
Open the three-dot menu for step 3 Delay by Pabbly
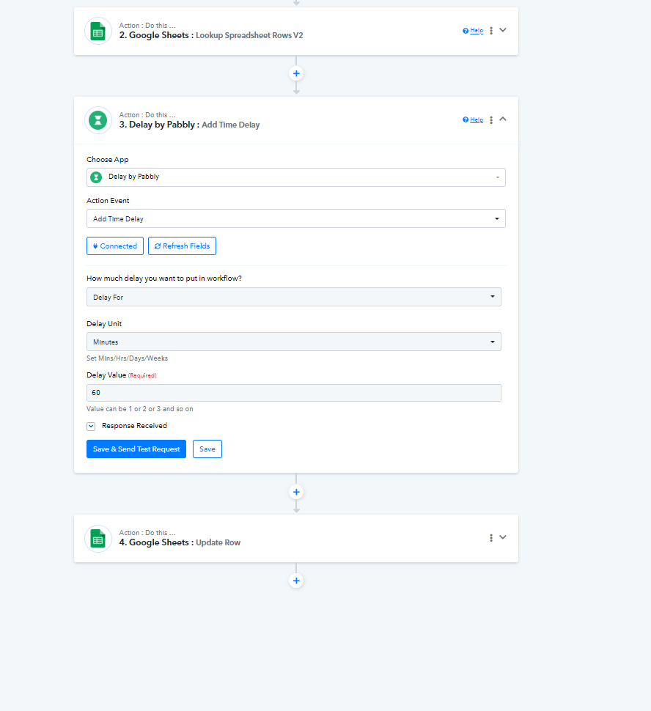pyautogui.click(x=491, y=119)
